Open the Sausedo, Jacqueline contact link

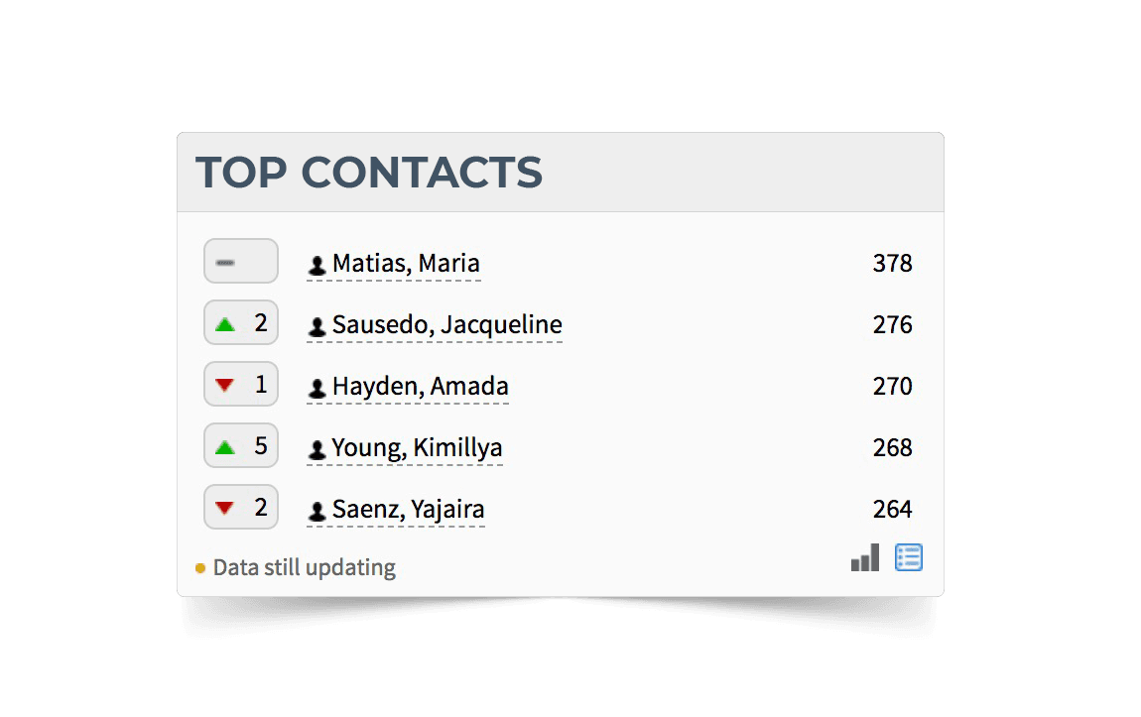coord(446,324)
